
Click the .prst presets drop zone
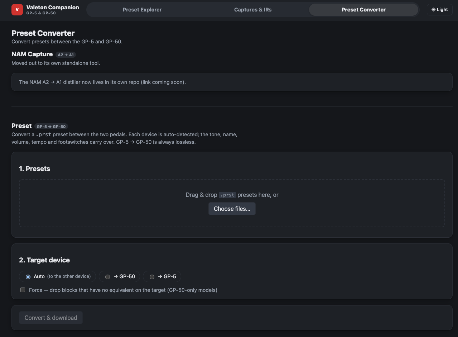232,203
